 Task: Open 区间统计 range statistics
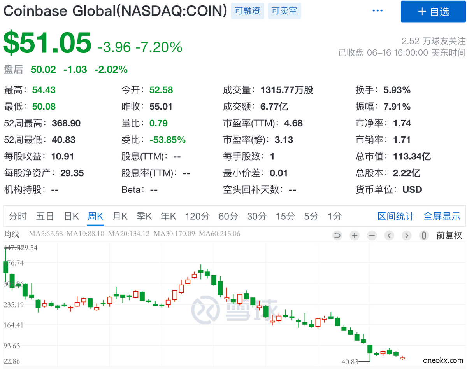pyautogui.click(x=396, y=216)
